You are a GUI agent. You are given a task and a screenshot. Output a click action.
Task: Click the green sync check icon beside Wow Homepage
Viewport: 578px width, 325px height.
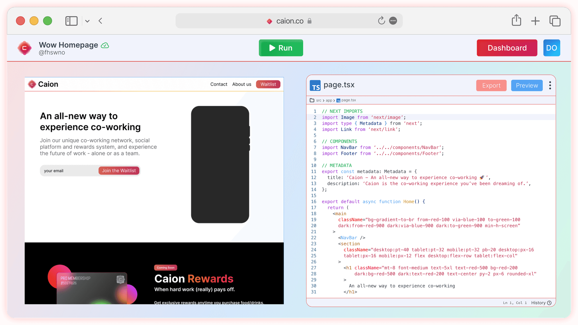pos(104,45)
